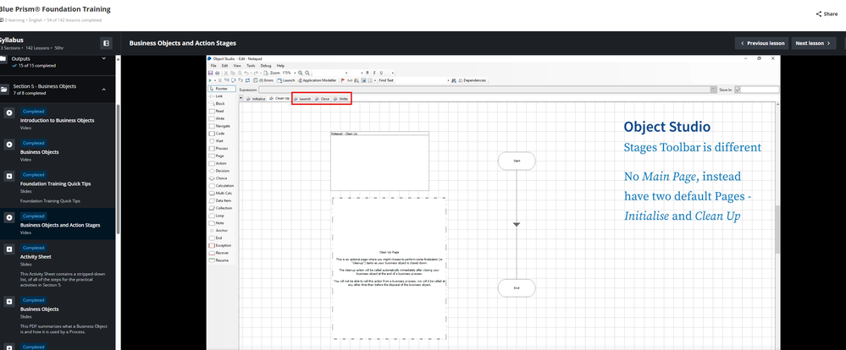The width and height of the screenshot is (846, 350).
Task: Click the Share button
Action: pyautogui.click(x=827, y=14)
